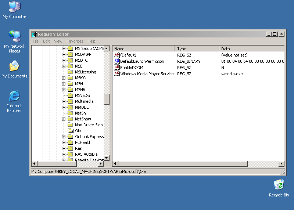Image resolution: width=294 pixels, height=210 pixels.
Task: Select the 'wmedia.exe' data cell
Action: (x=232, y=74)
